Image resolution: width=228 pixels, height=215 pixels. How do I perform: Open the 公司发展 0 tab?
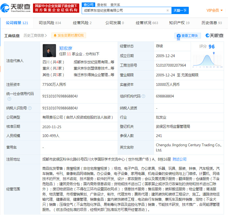click(x=115, y=23)
